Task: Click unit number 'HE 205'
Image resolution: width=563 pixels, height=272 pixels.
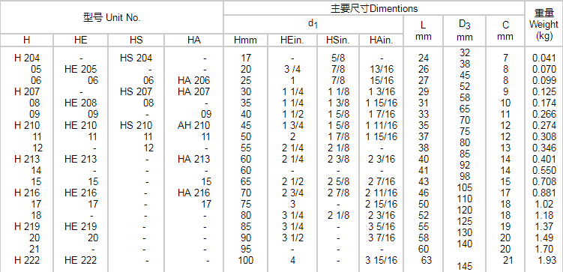Action: pyautogui.click(x=81, y=69)
